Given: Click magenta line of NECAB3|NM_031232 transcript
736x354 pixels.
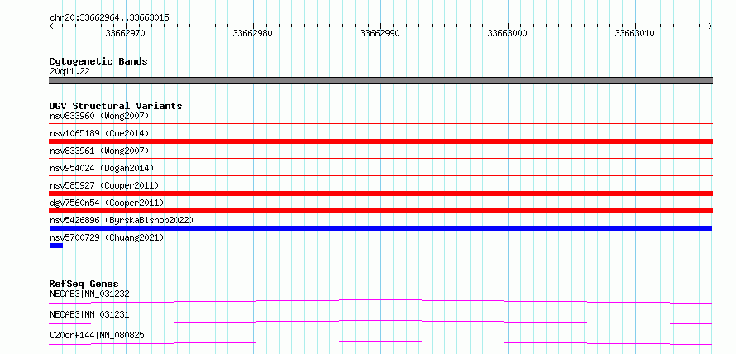Looking at the screenshot, I should [380, 301].
